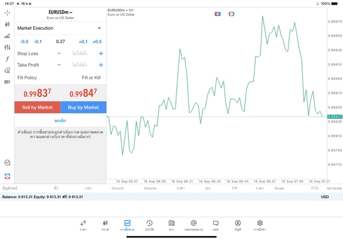Open the history tab with clock icon

coord(150,226)
